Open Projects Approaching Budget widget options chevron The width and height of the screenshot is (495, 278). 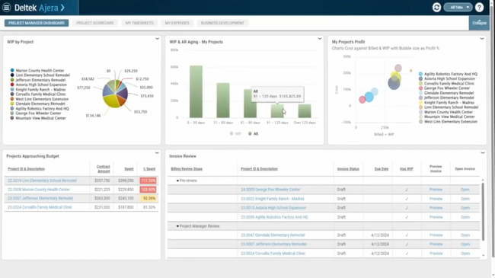point(157,153)
